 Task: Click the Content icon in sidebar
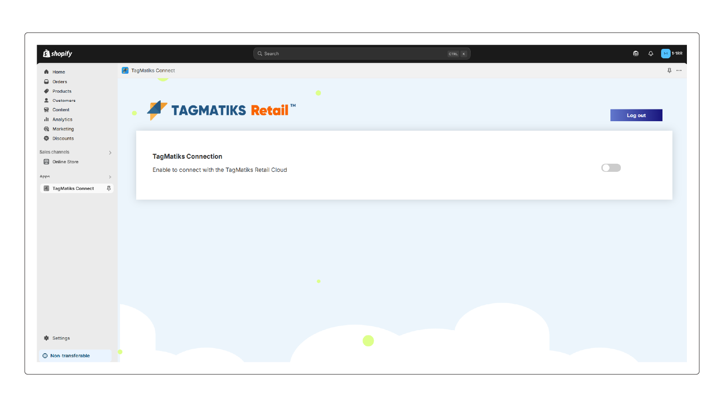(x=46, y=110)
